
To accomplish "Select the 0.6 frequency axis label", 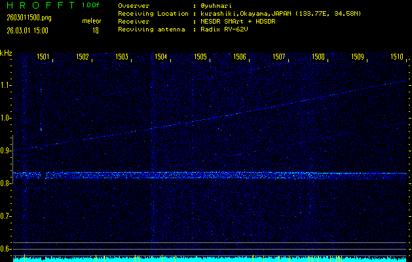I will 6,249.
